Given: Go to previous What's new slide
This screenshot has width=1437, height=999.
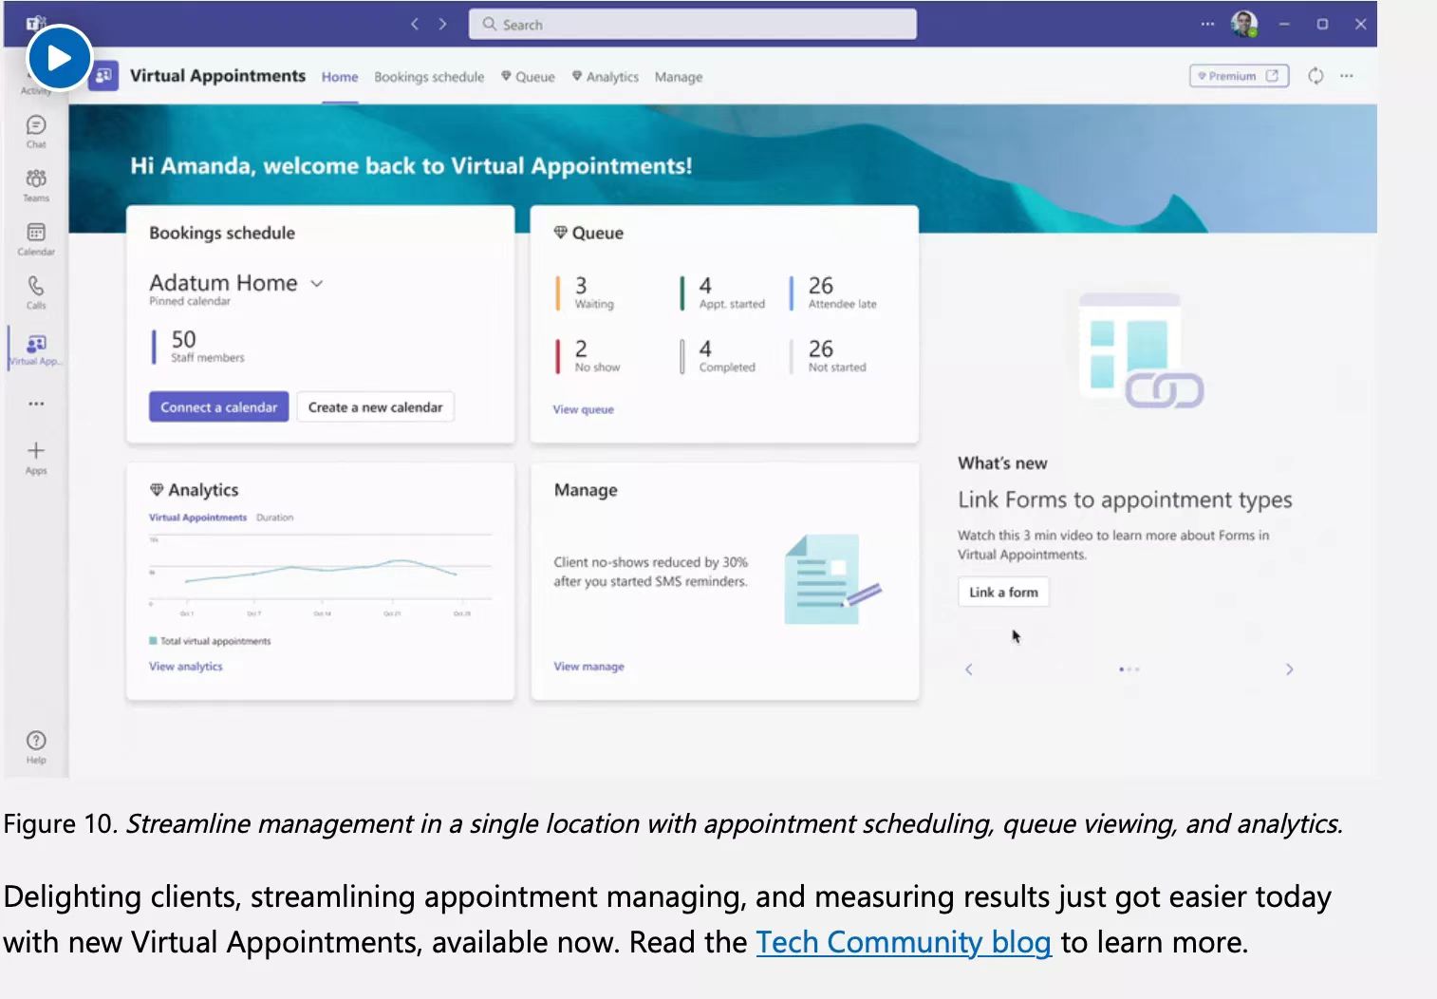Looking at the screenshot, I should 968,669.
